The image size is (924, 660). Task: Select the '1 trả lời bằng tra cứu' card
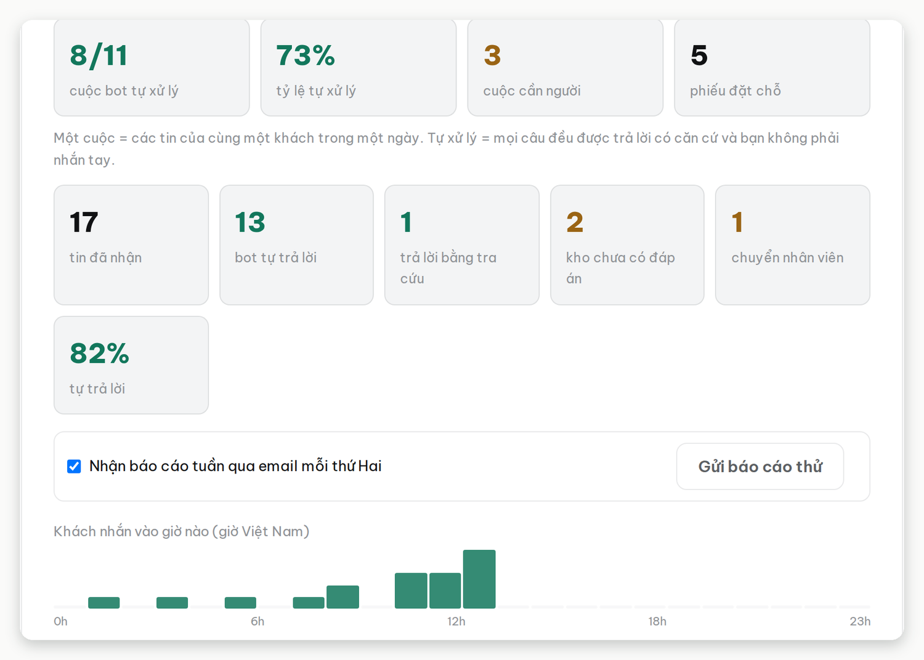coord(462,245)
